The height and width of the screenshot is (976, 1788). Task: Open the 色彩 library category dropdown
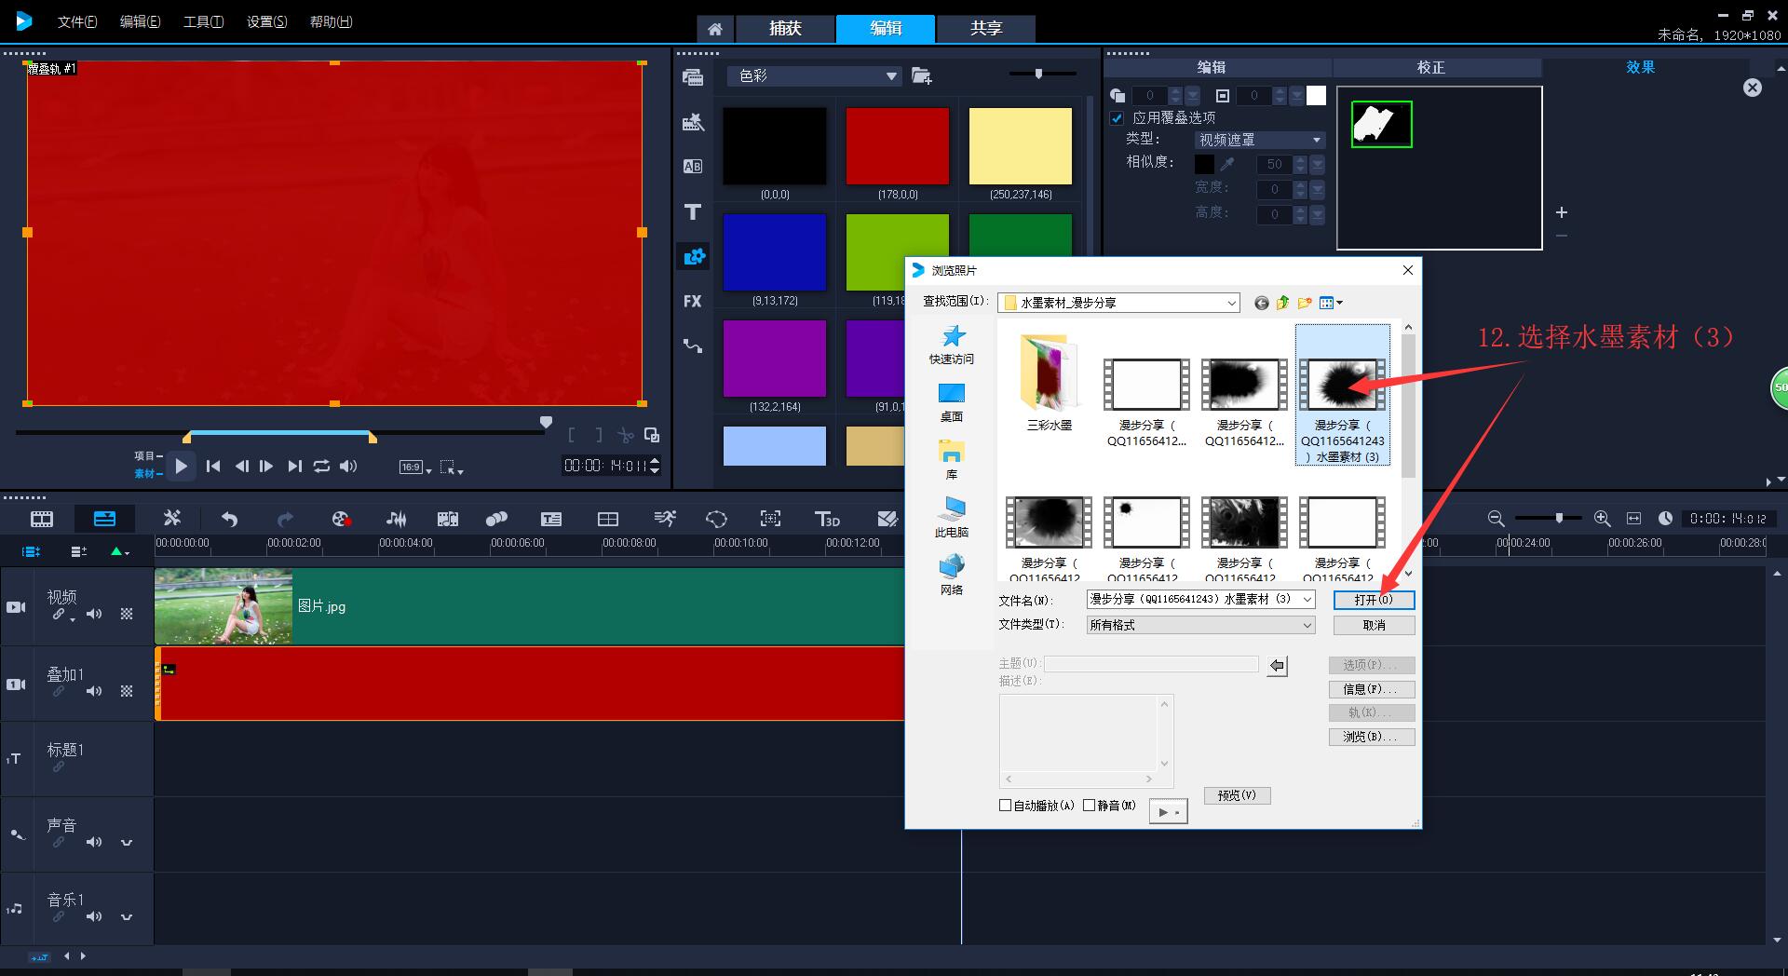click(x=815, y=75)
